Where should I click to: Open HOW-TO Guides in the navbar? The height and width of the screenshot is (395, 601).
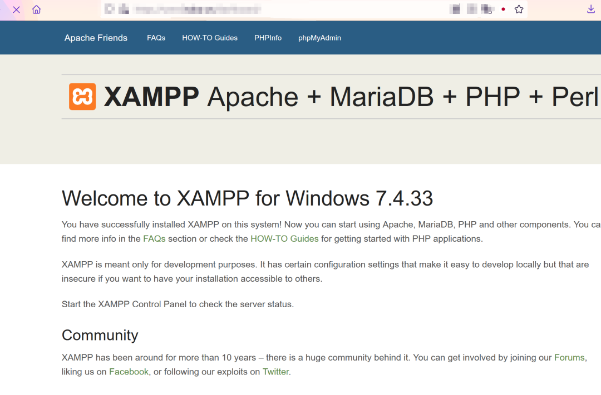pos(210,38)
